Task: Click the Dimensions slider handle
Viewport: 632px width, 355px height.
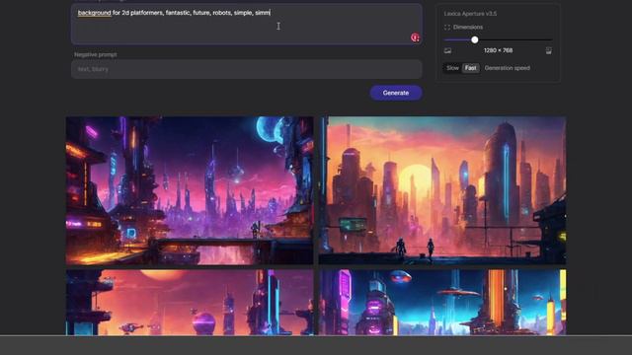Action: (475, 39)
